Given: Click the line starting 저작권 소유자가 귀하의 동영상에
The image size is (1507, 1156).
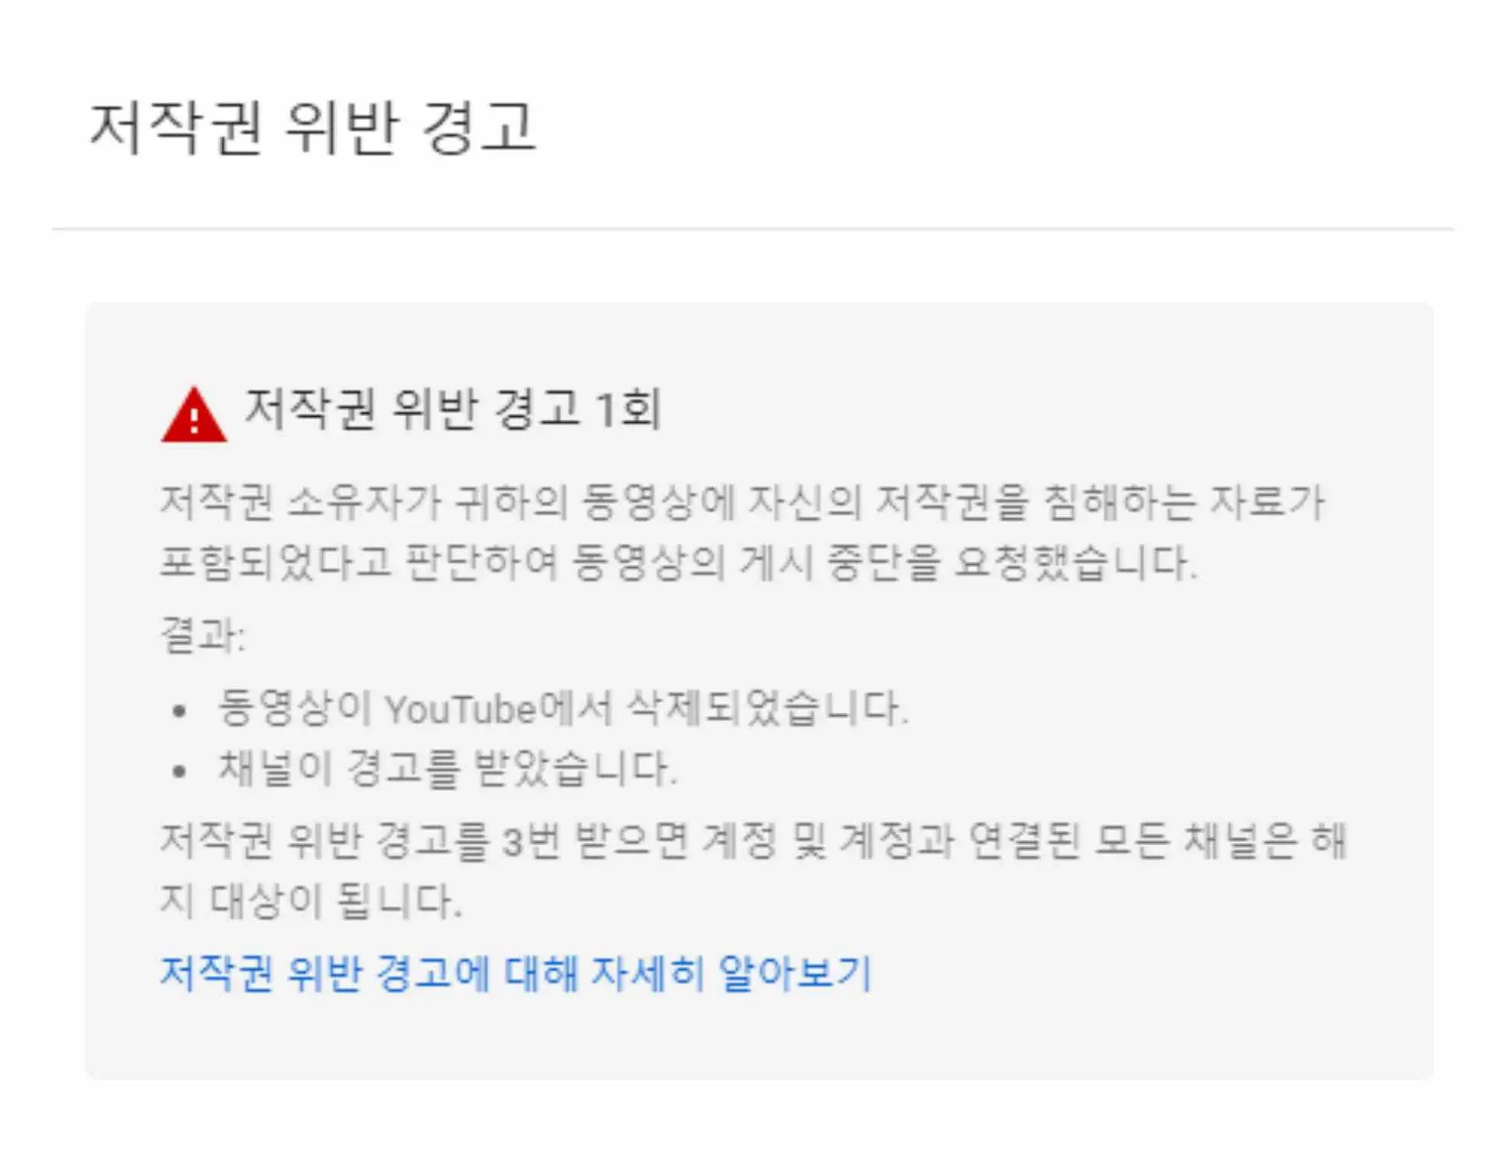Looking at the screenshot, I should [742, 501].
